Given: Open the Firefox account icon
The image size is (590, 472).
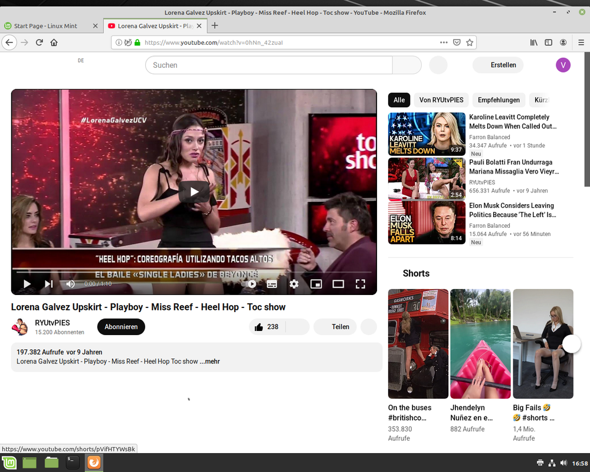Looking at the screenshot, I should click(x=563, y=42).
